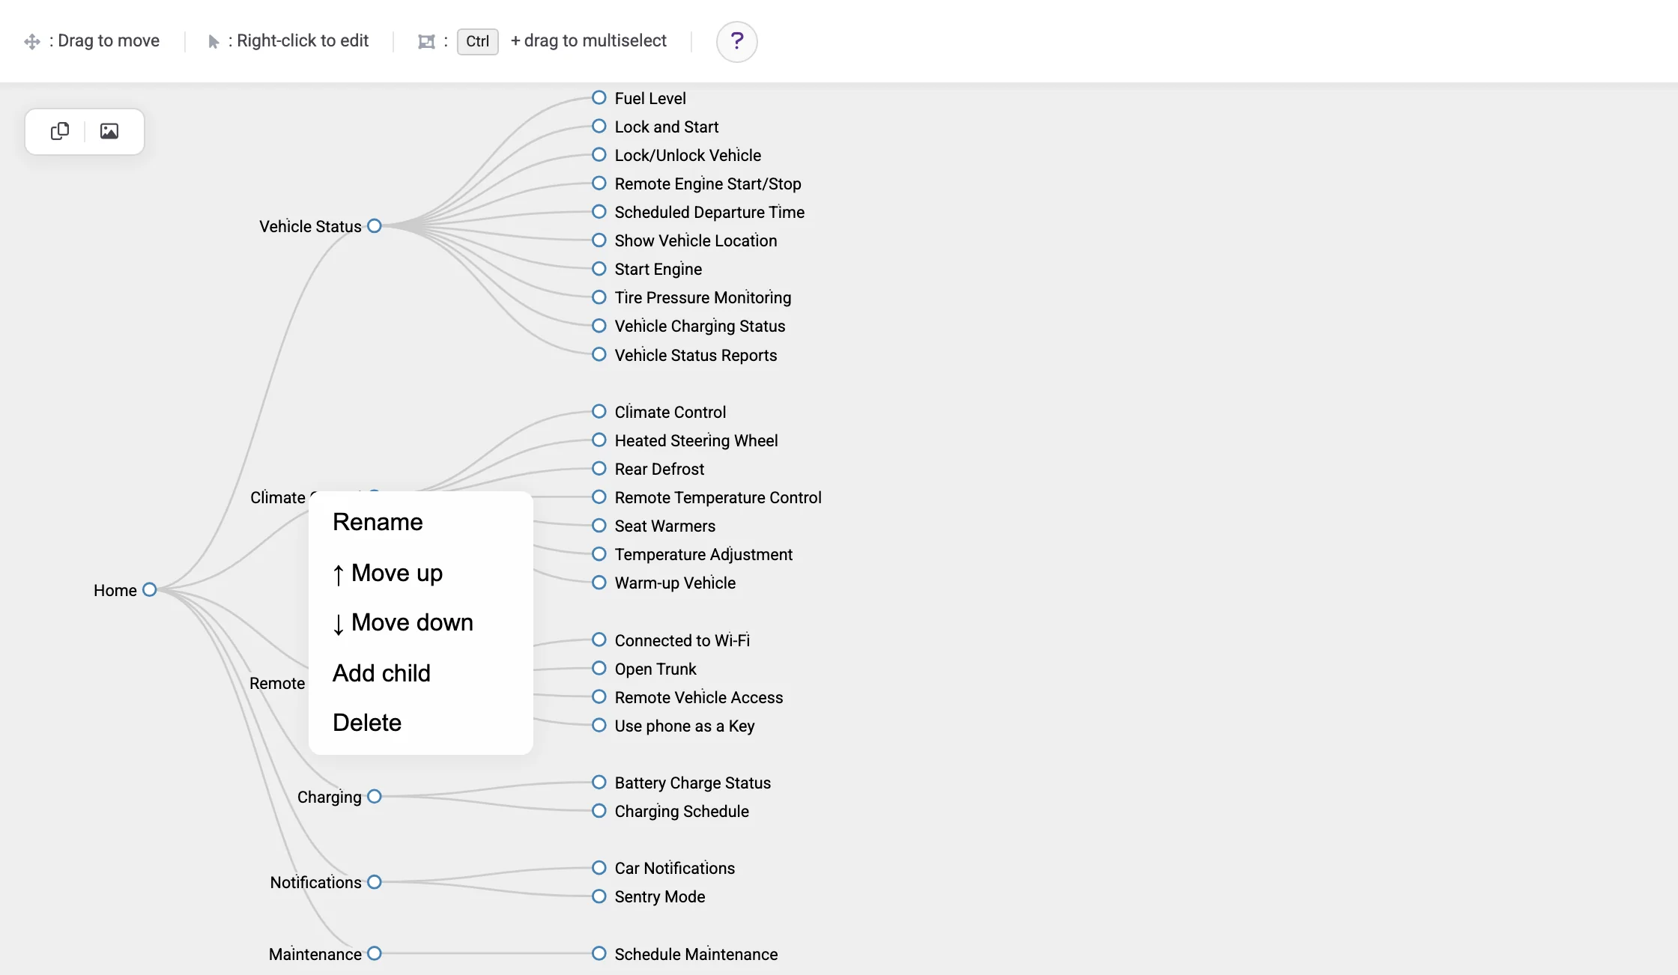Click the multiselect rectangle icon

tap(426, 41)
